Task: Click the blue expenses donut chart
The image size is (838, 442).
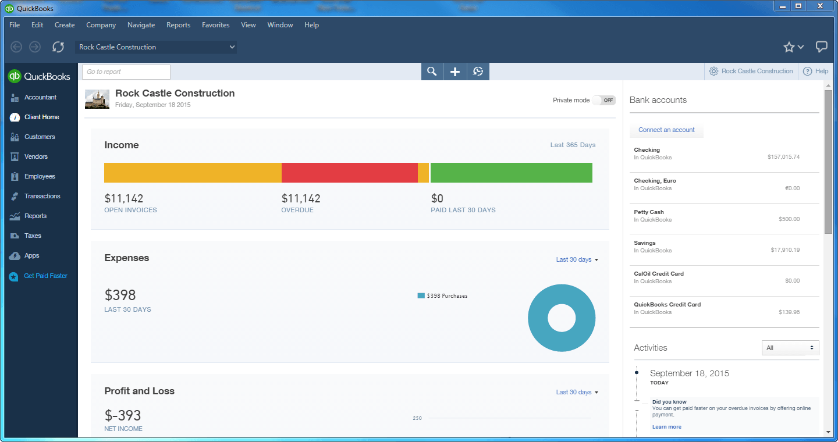Action: (x=561, y=318)
